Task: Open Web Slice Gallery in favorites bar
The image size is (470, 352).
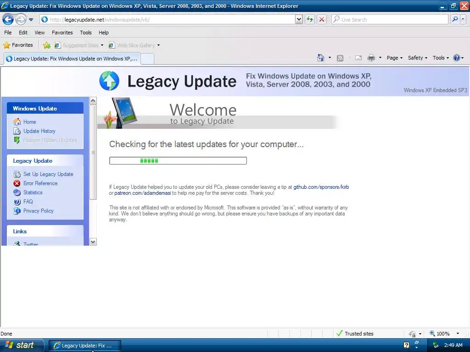Action: 132,45
